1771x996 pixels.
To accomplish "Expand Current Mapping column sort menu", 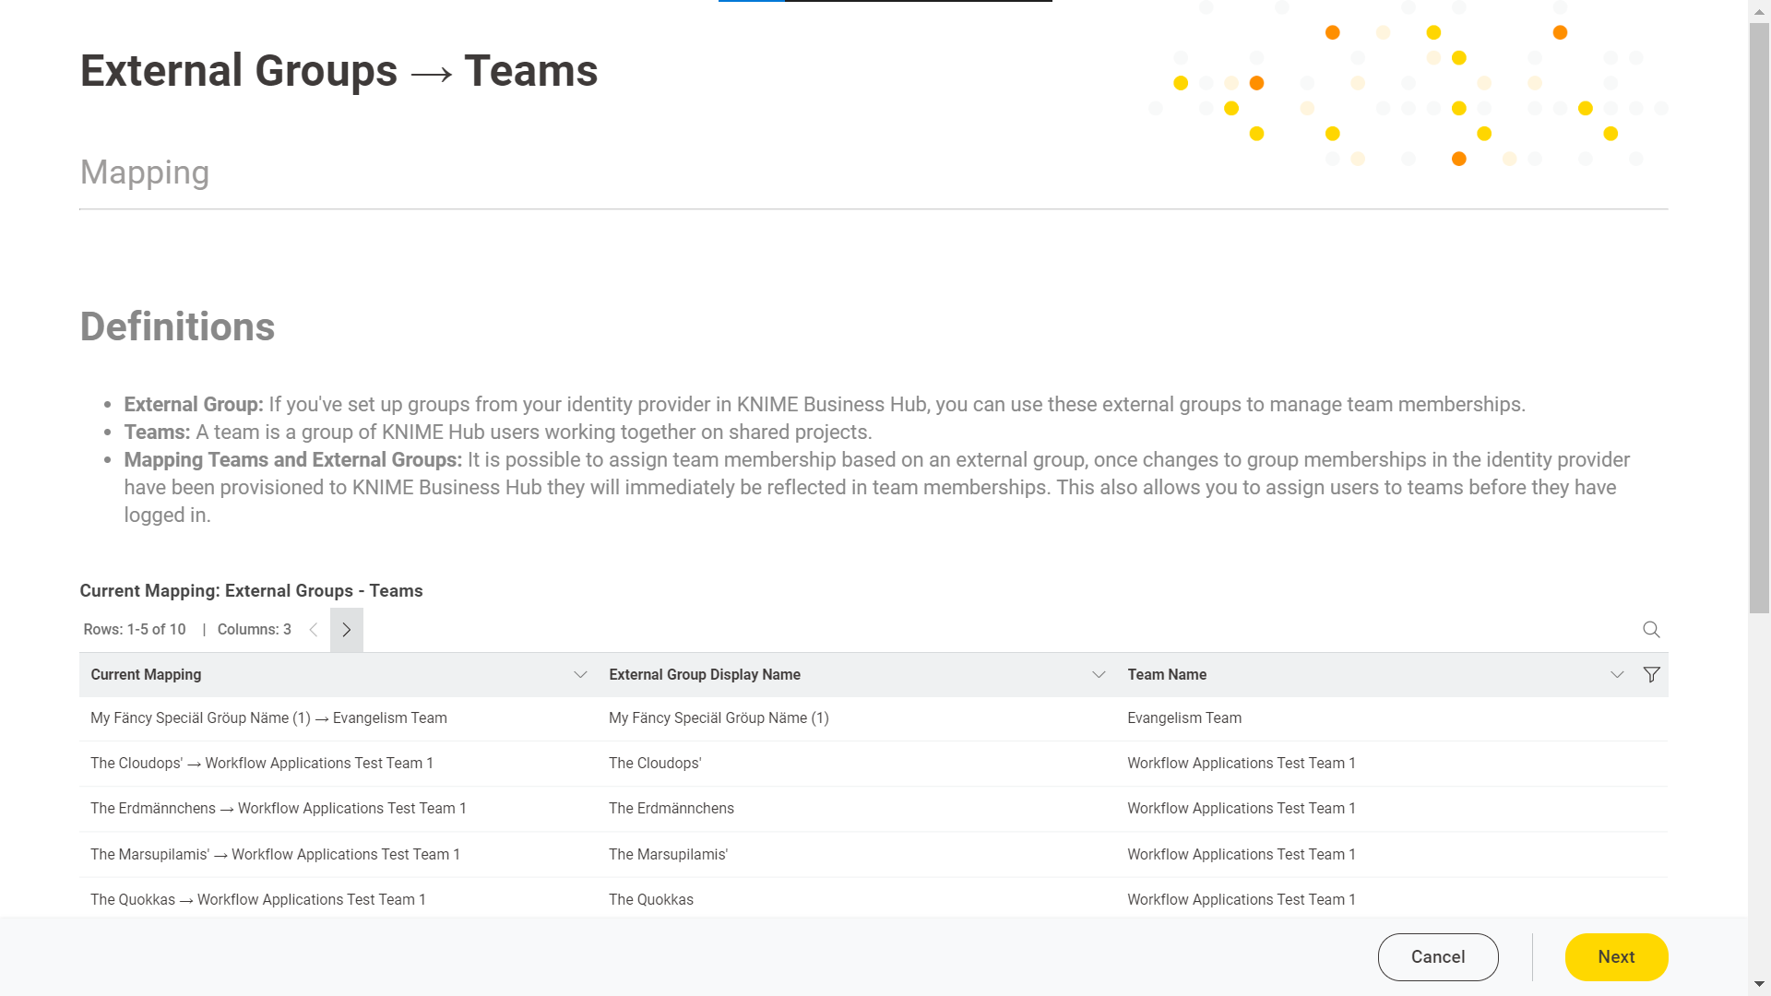I will (x=580, y=675).
